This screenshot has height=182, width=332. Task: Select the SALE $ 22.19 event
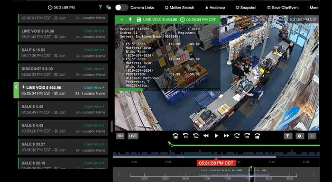(63, 163)
